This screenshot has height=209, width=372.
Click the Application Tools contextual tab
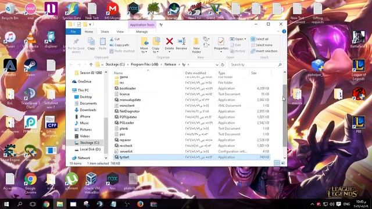tap(142, 24)
